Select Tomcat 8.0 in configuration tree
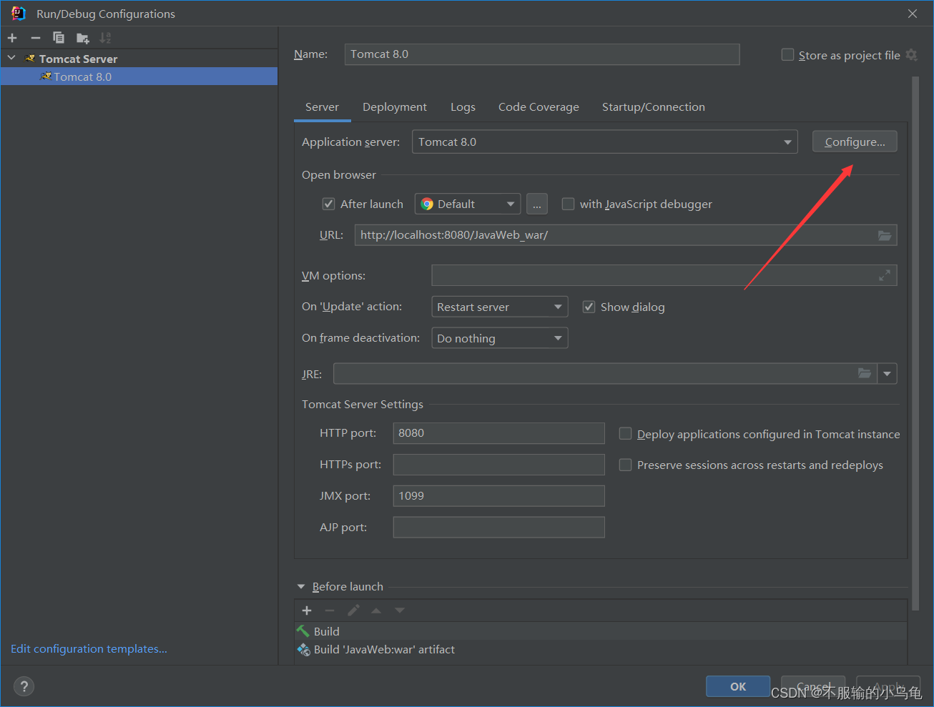This screenshot has width=934, height=707. point(139,76)
